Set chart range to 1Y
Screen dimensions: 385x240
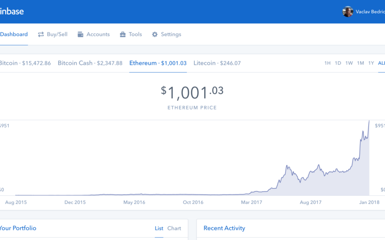tap(371, 63)
